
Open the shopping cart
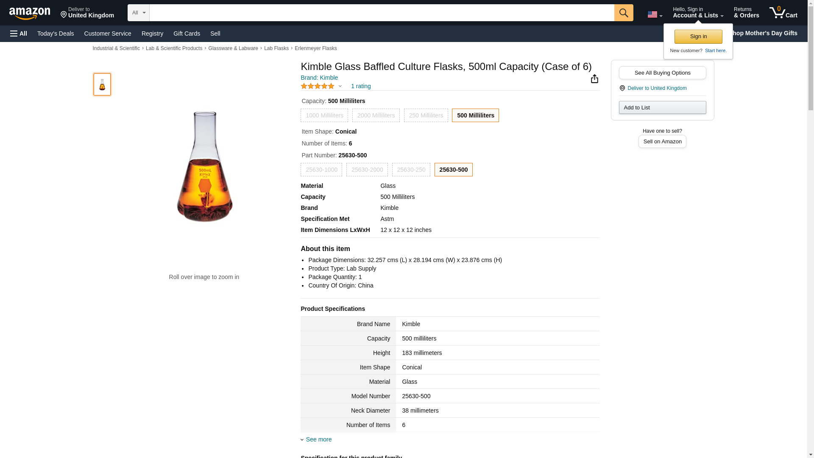(783, 13)
